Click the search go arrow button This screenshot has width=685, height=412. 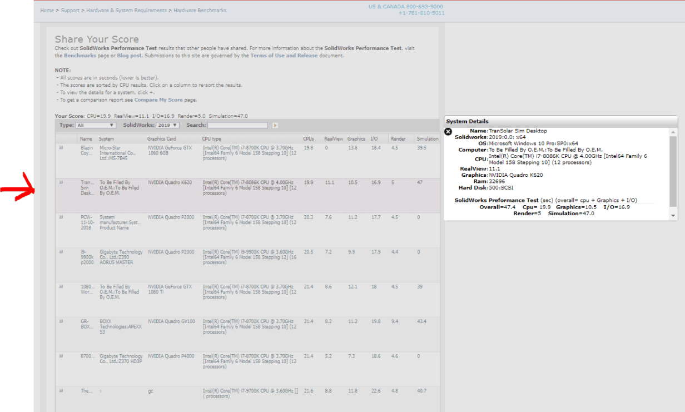[275, 126]
